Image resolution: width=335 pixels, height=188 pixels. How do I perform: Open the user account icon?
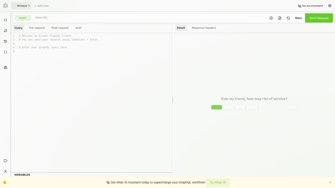click(x=6, y=171)
